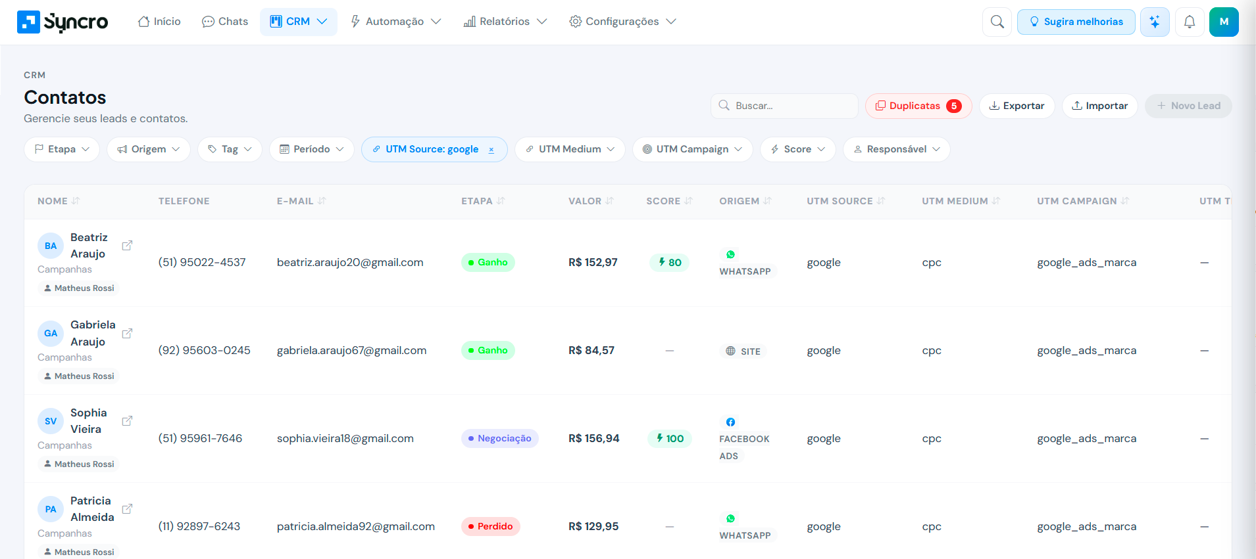This screenshot has width=1256, height=559.
Task: Click value R$ 156,94
Action: (x=594, y=438)
